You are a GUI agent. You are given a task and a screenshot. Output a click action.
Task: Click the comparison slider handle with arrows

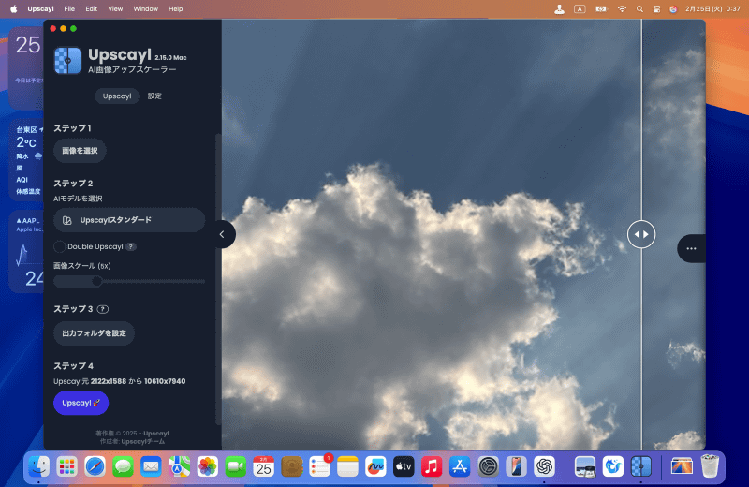[x=641, y=234]
